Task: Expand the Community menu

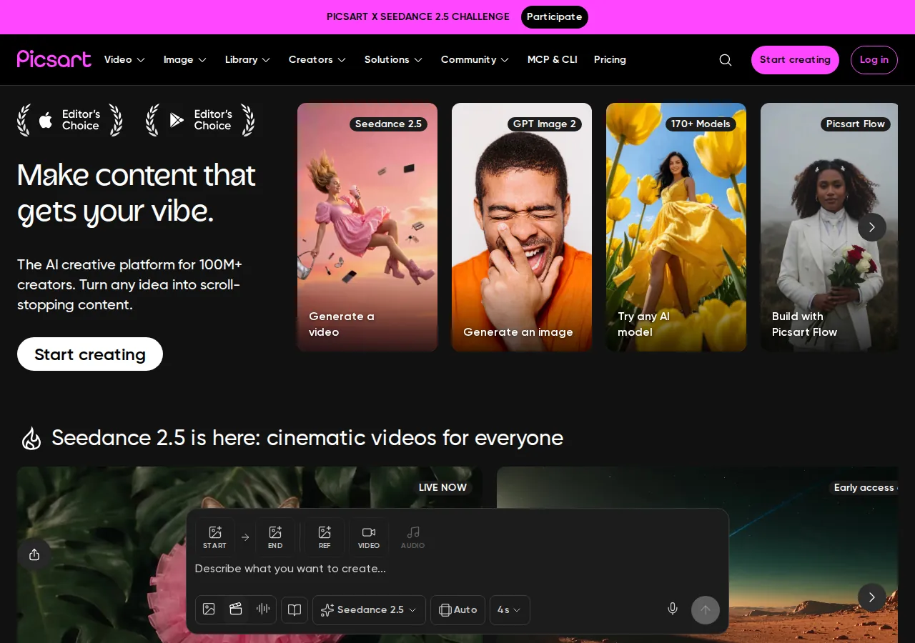Action: (x=475, y=60)
